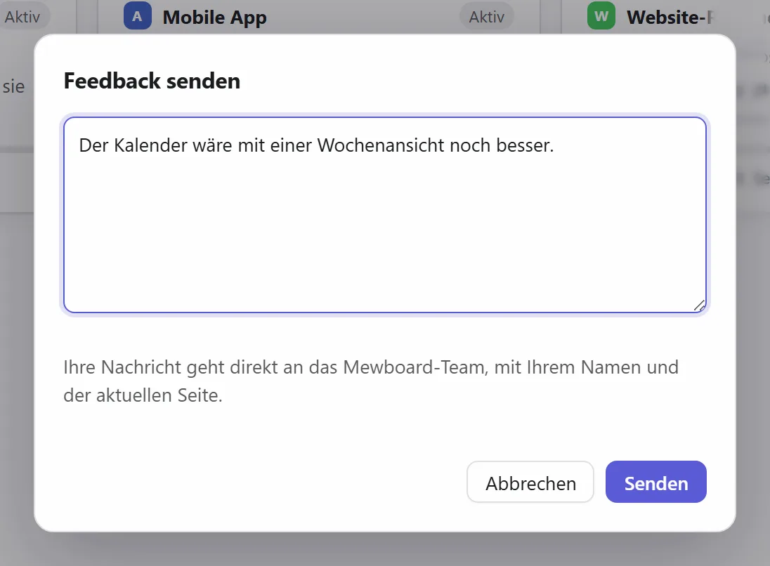Screen dimensions: 770x566
Task: Place cursor after 'besser.' in message
Action: pyautogui.click(x=555, y=145)
